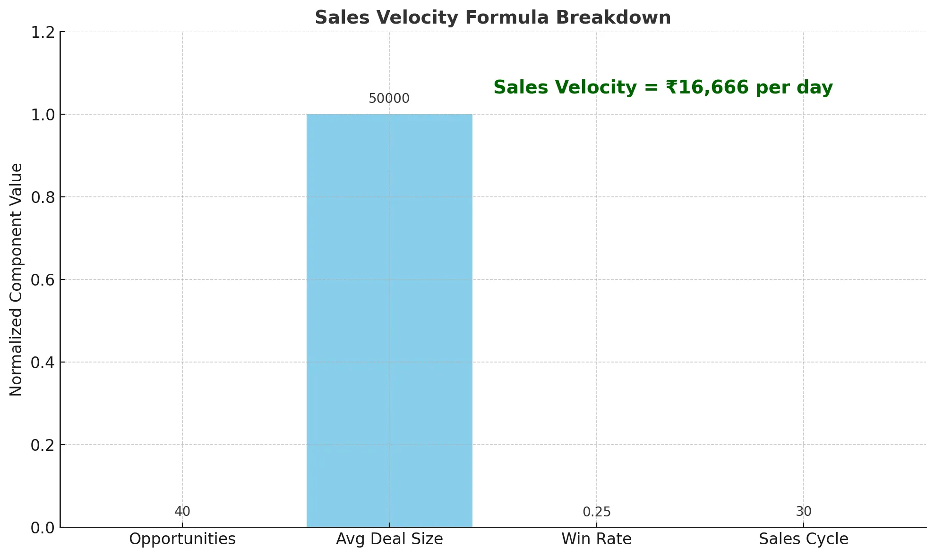Click the 0.25 data label for Win Rate
935x557 pixels.
pyautogui.click(x=596, y=512)
